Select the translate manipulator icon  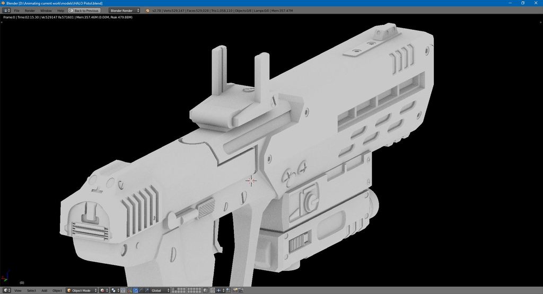tap(135, 290)
